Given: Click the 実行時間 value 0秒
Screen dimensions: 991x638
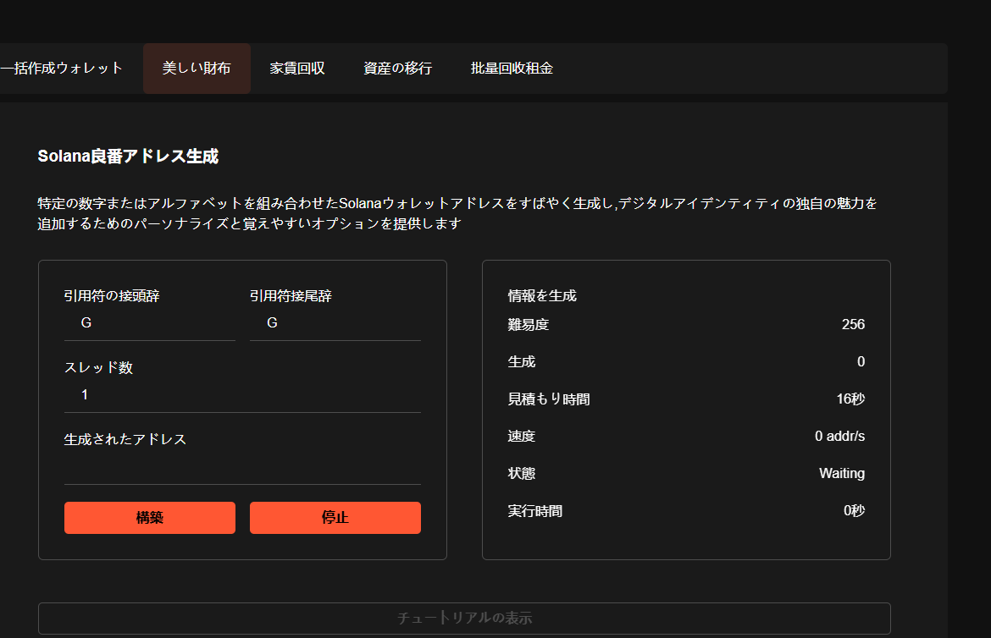Looking at the screenshot, I should 854,511.
